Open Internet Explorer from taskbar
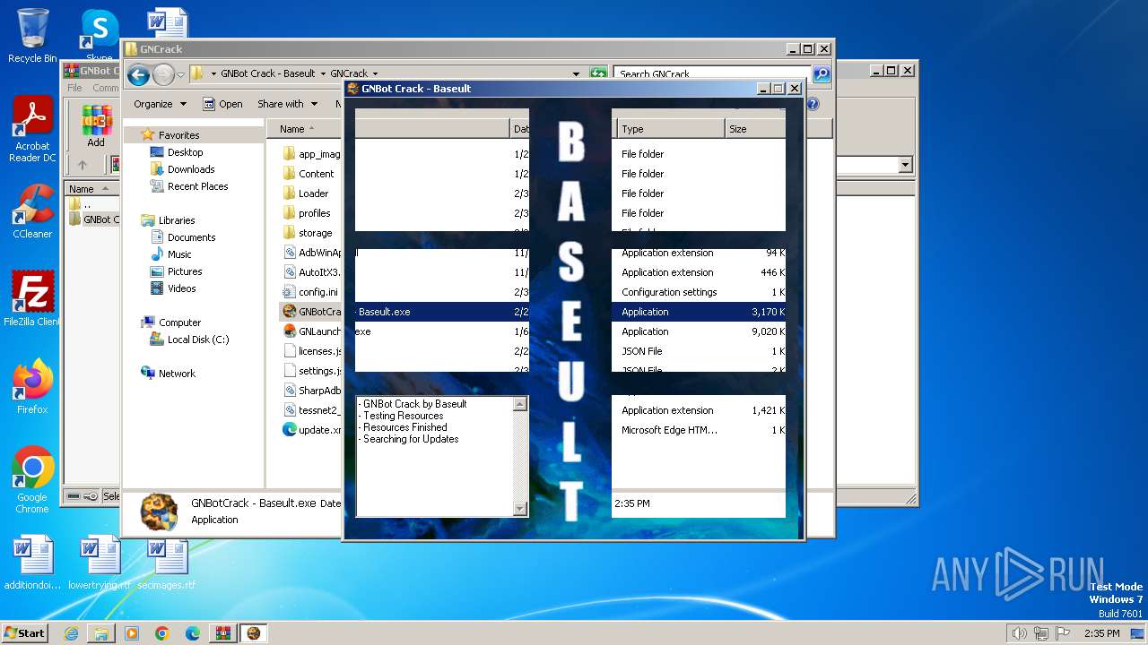This screenshot has height=645, width=1148. [x=71, y=633]
